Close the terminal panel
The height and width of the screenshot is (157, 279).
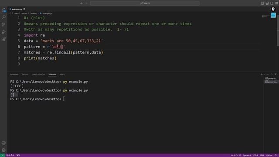(276, 74)
